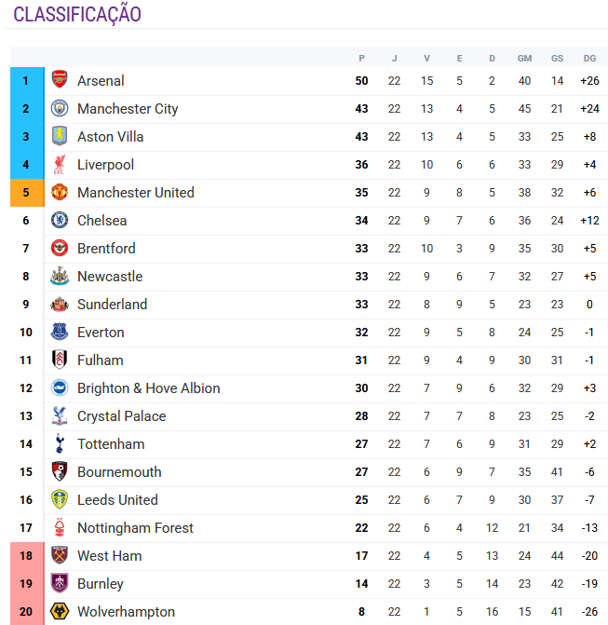Click the Crystal Palace crest icon

coord(60,416)
